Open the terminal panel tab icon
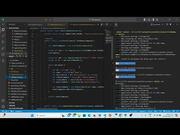Screen dimensions: 180x135 (x=116, y=24)
